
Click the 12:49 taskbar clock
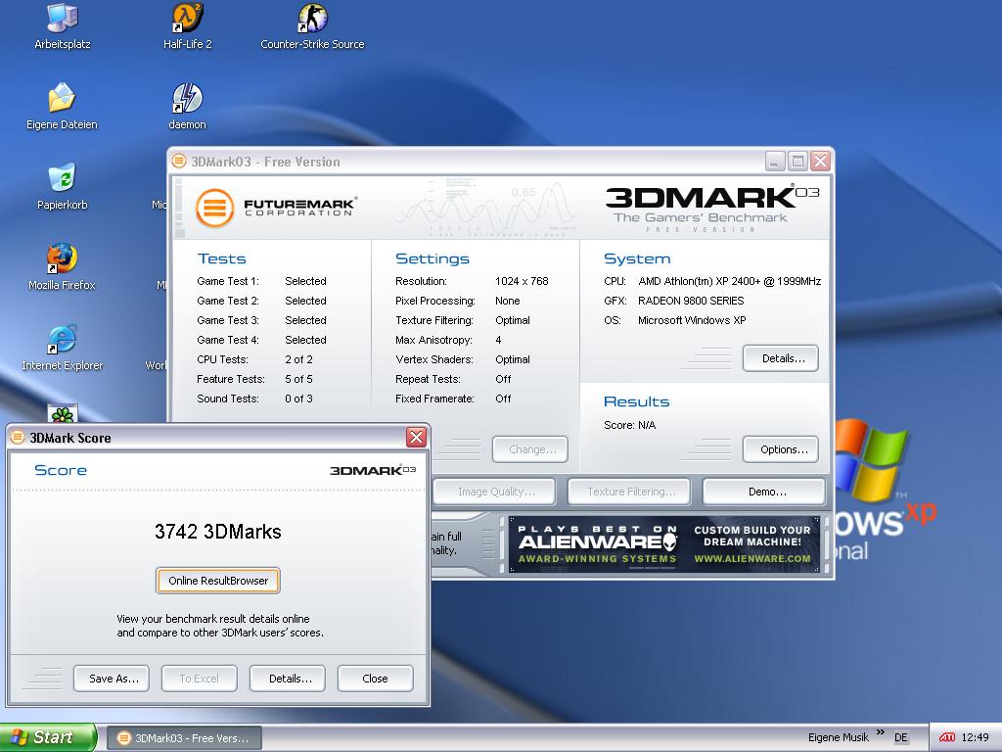tap(976, 737)
